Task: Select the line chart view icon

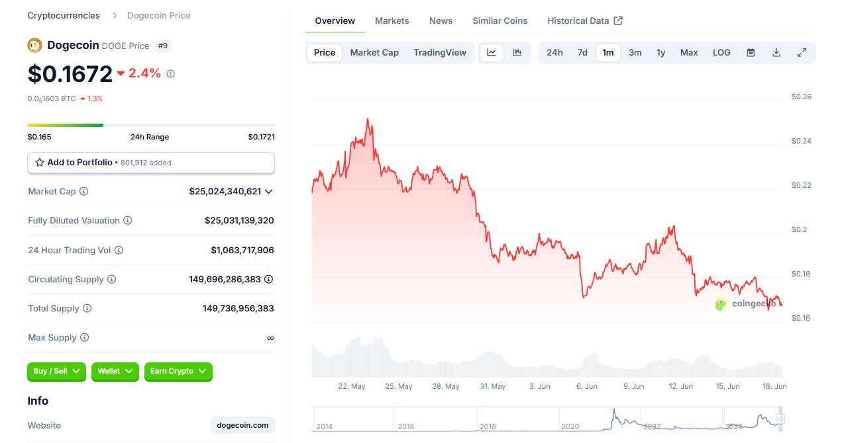Action: pyautogui.click(x=492, y=52)
